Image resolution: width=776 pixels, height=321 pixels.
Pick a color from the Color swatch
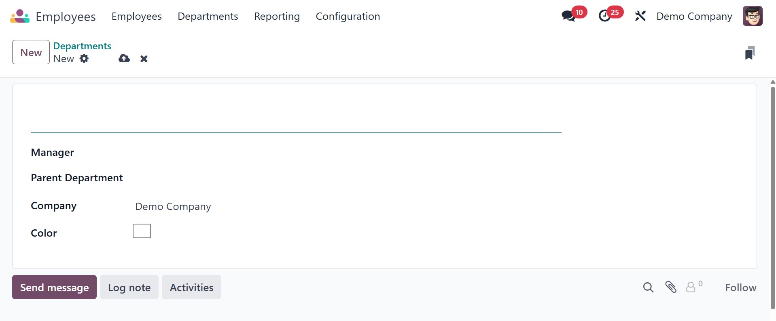[x=142, y=231]
